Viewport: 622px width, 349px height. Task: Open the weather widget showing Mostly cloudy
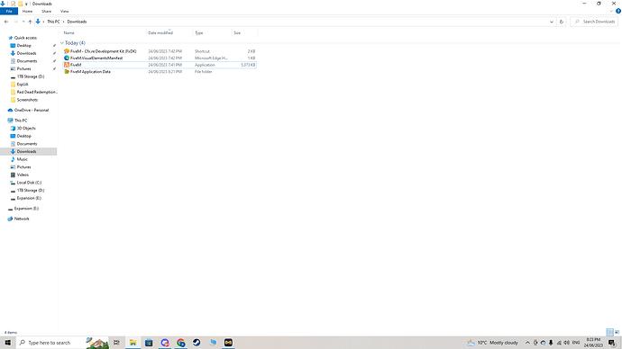pyautogui.click(x=493, y=343)
